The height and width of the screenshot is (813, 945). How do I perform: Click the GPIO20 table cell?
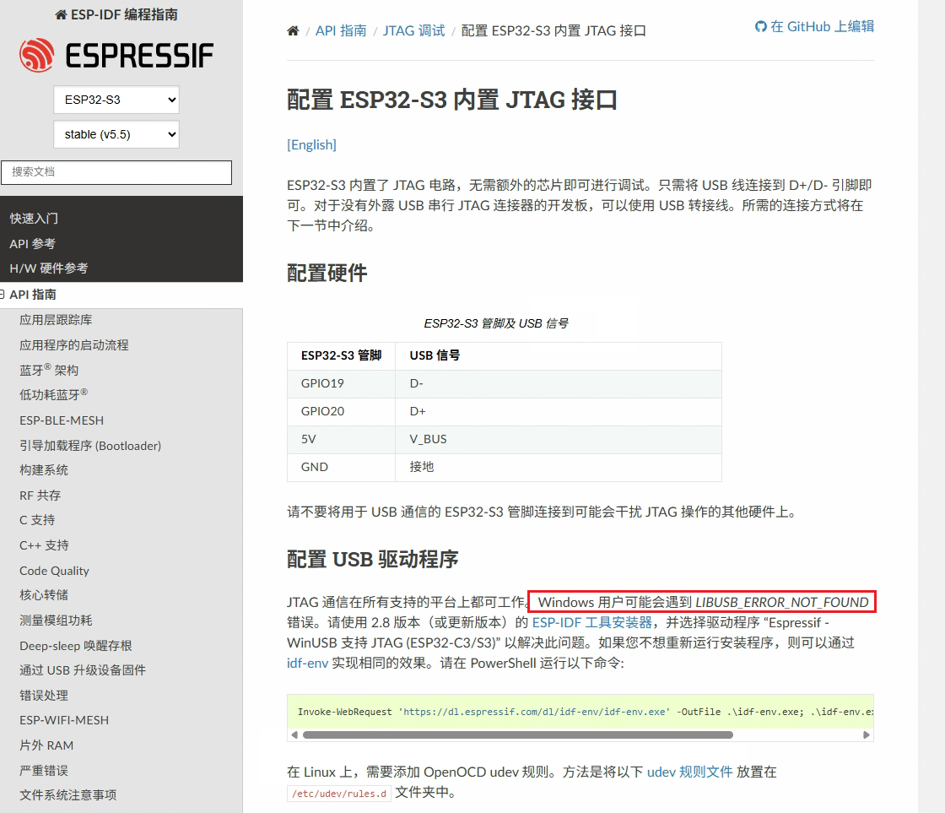[x=341, y=411]
